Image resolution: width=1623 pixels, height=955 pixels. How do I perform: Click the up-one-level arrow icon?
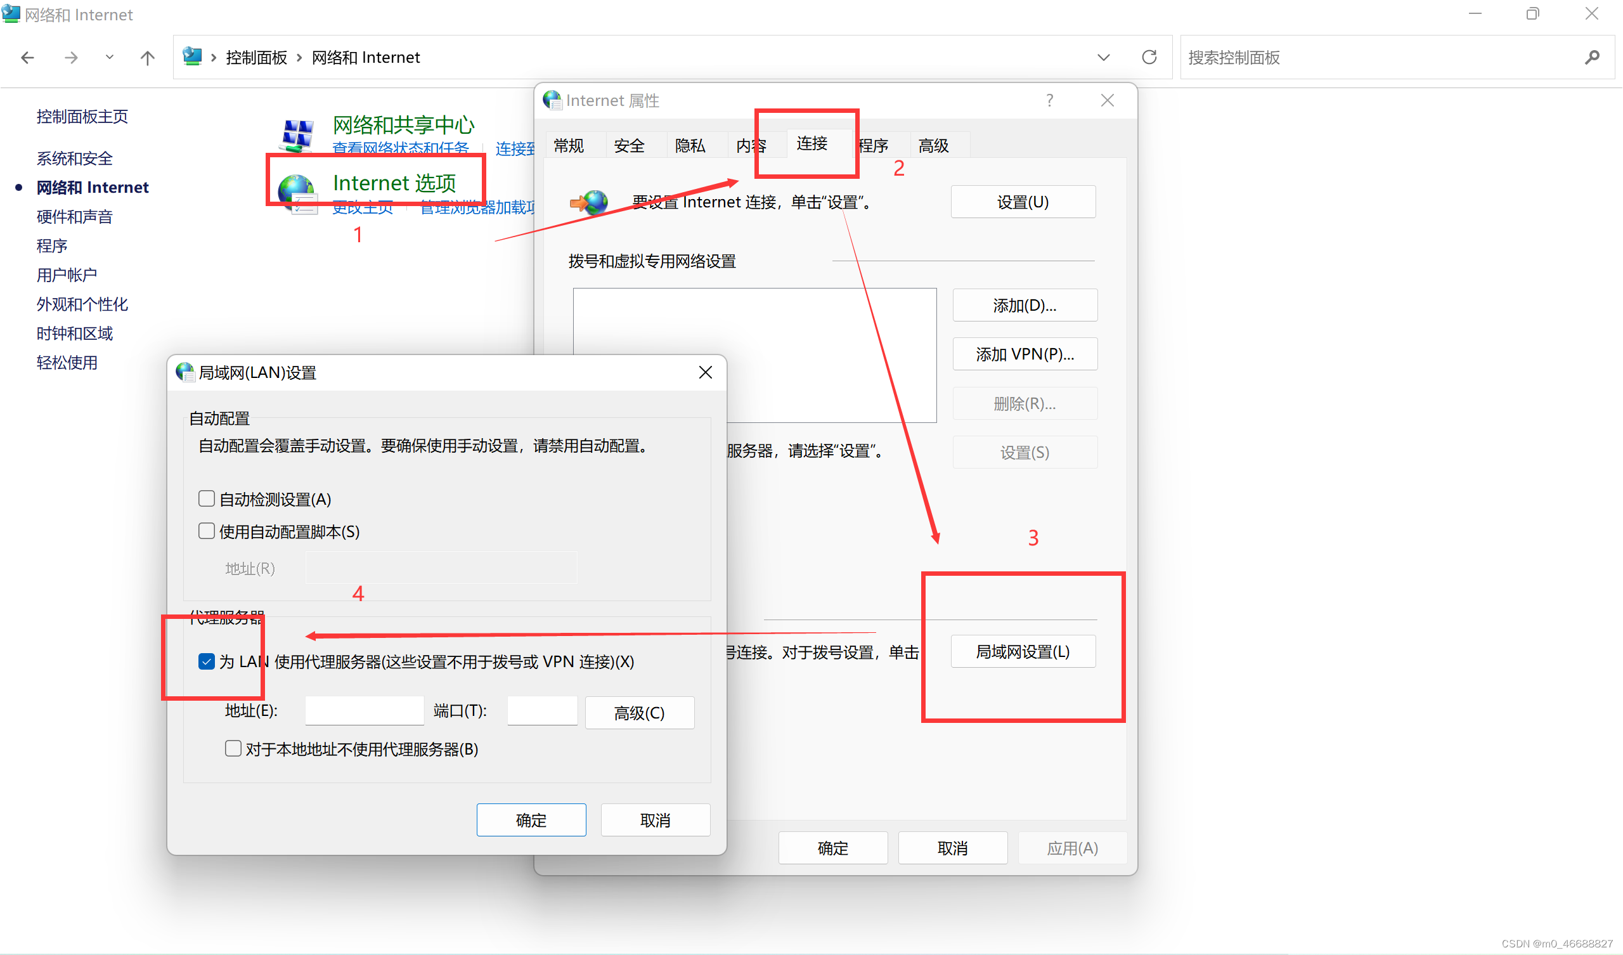click(x=148, y=58)
